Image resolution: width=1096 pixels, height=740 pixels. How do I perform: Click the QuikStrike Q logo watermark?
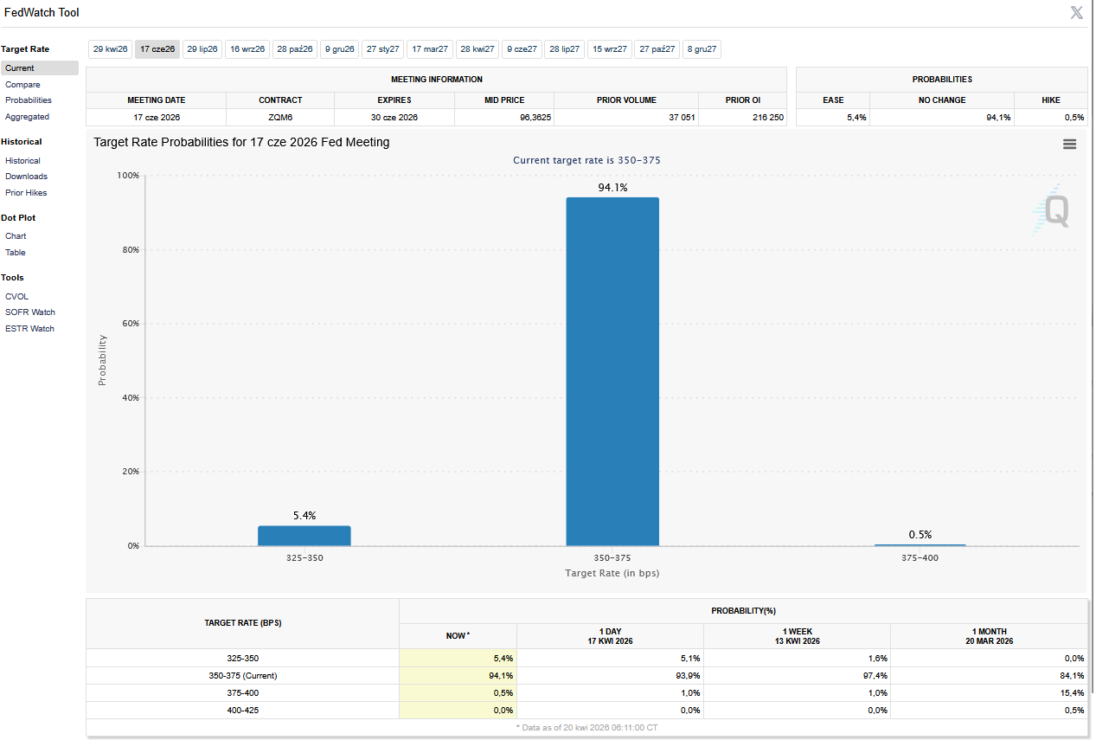1054,210
